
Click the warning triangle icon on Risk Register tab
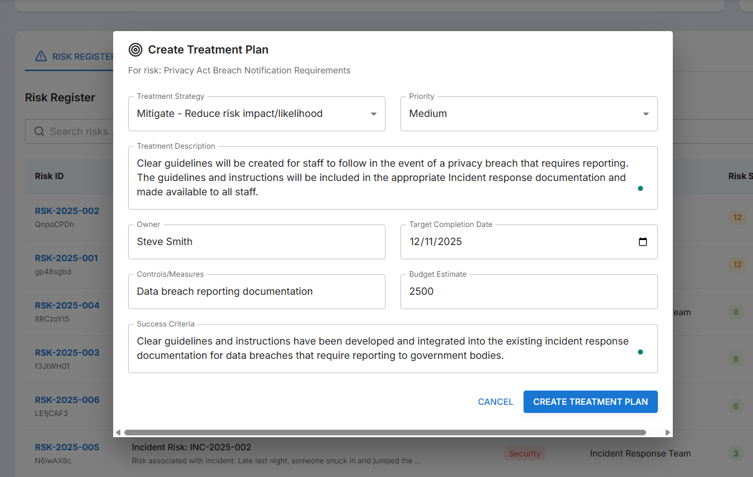click(41, 57)
